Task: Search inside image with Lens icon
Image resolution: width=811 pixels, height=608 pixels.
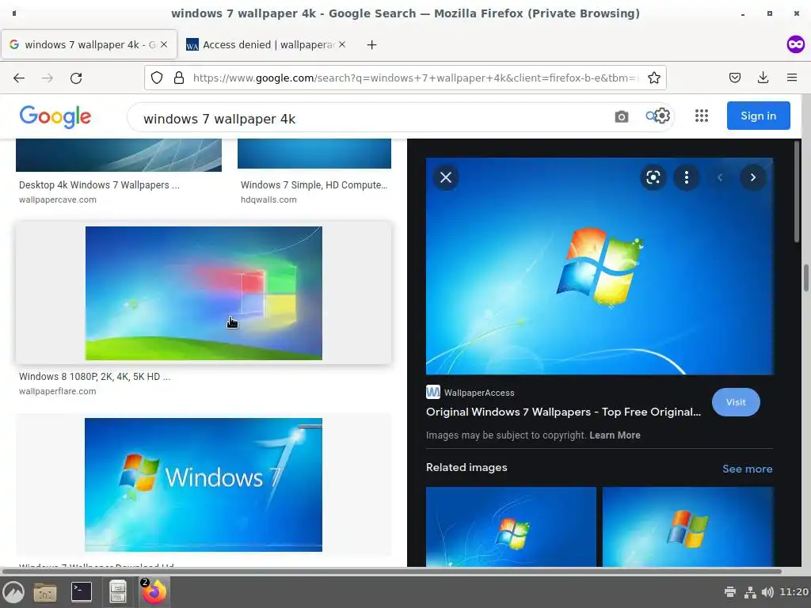Action: click(653, 177)
